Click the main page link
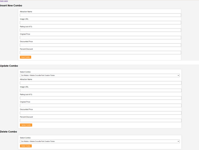Image resolution: width=199 pixels, height=150 pixels. (x=4, y=1)
